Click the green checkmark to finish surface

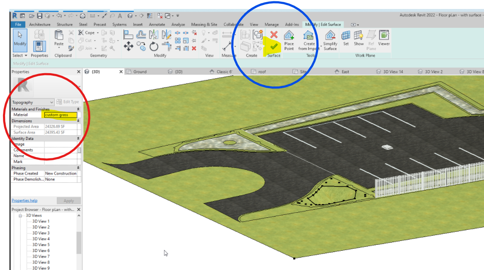pyautogui.click(x=274, y=46)
